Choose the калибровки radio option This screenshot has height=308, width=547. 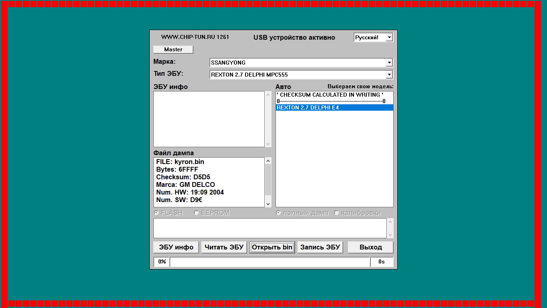pyautogui.click(x=337, y=213)
